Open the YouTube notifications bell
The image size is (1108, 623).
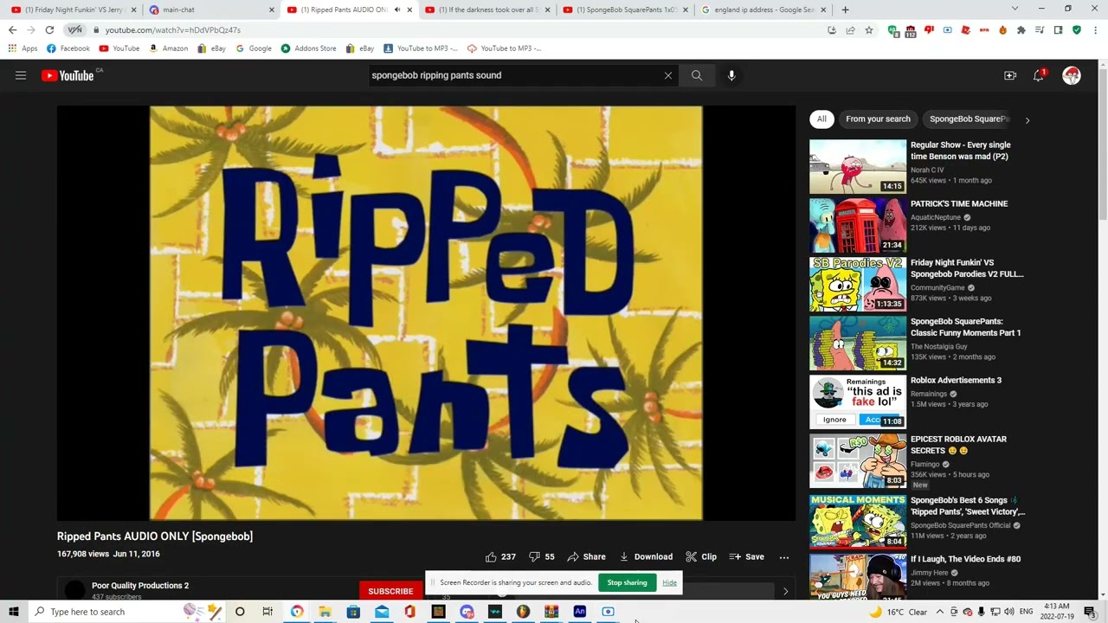pyautogui.click(x=1039, y=75)
